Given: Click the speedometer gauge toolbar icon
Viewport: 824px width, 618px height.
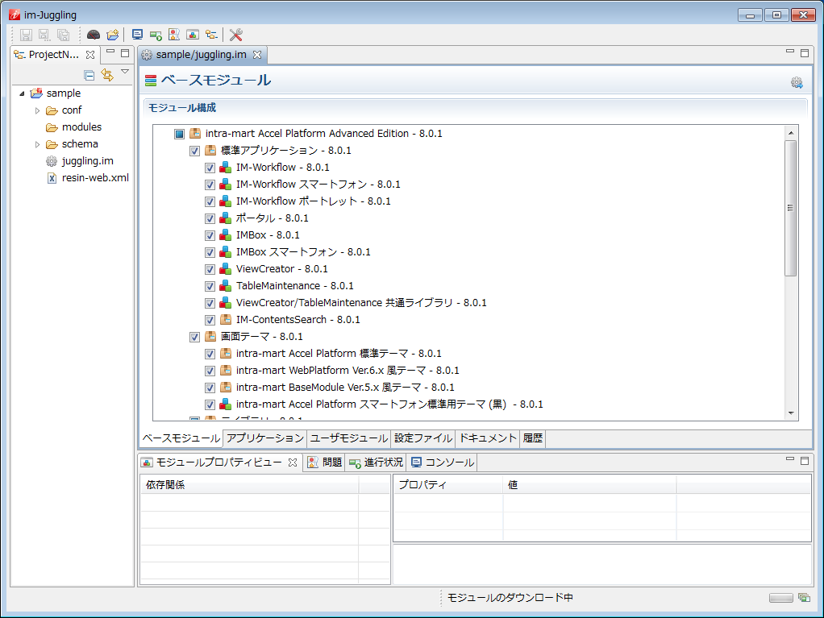Looking at the screenshot, I should (94, 35).
